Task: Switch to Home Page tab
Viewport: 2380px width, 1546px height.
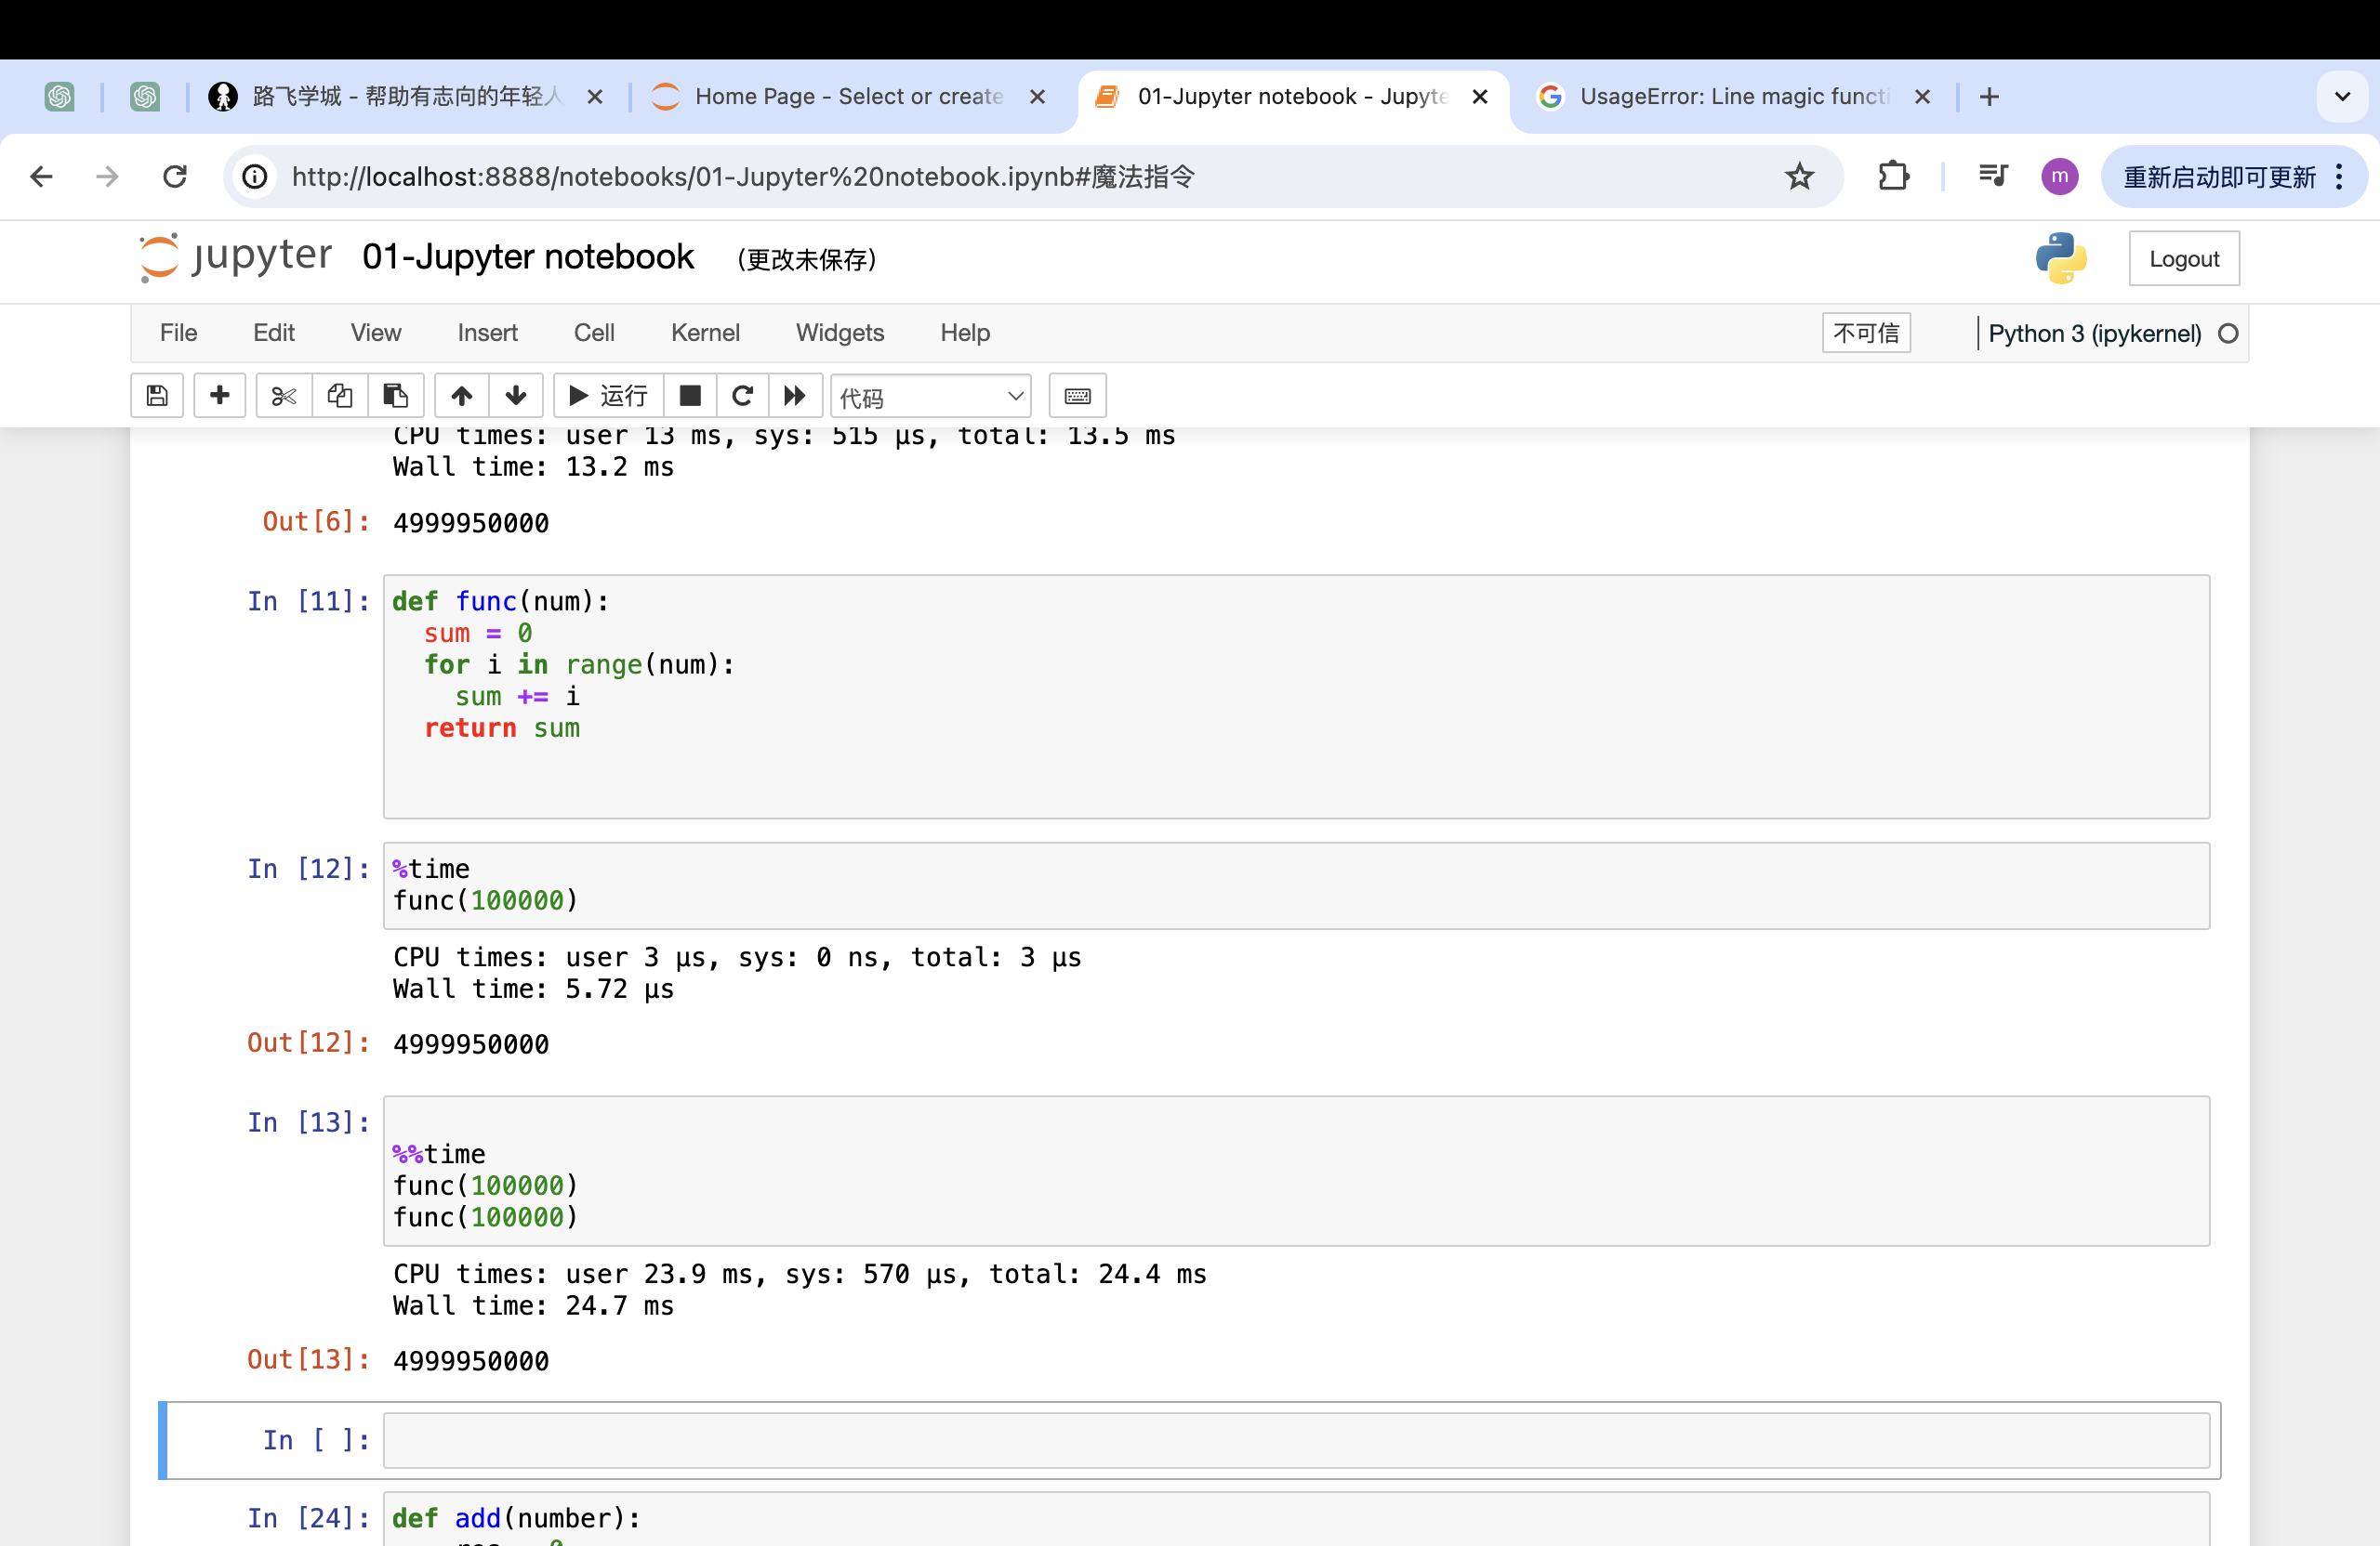Action: (x=850, y=96)
